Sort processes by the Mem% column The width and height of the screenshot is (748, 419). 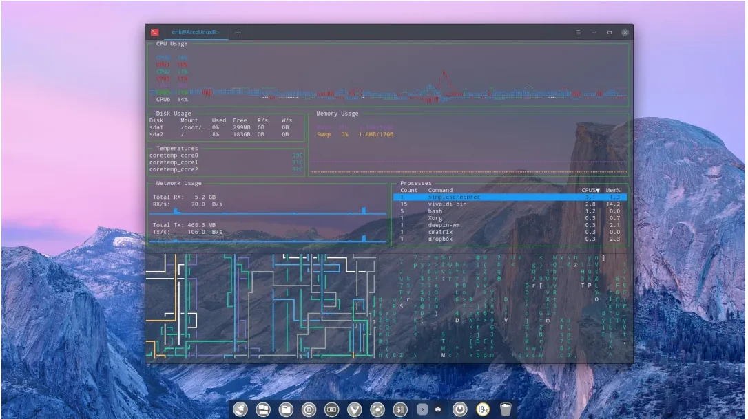(x=614, y=190)
